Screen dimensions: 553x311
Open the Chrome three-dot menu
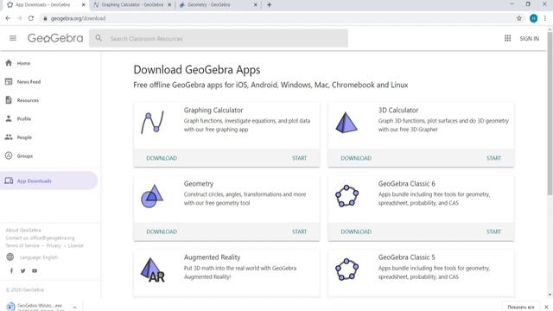tap(545, 18)
